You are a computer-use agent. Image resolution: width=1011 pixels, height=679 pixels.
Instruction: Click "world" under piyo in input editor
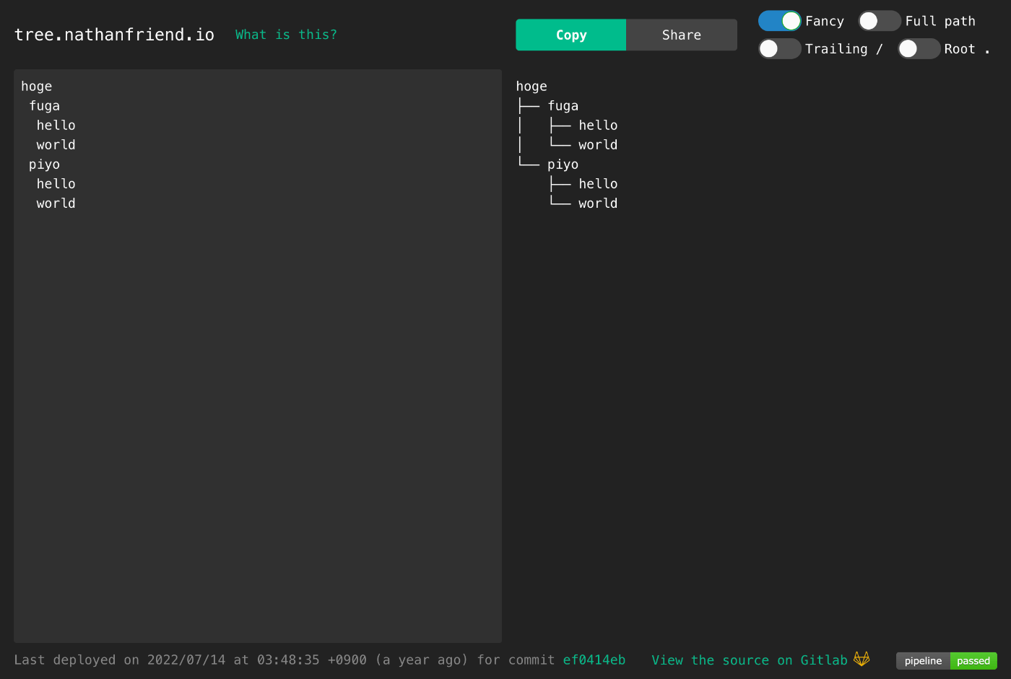tap(56, 203)
